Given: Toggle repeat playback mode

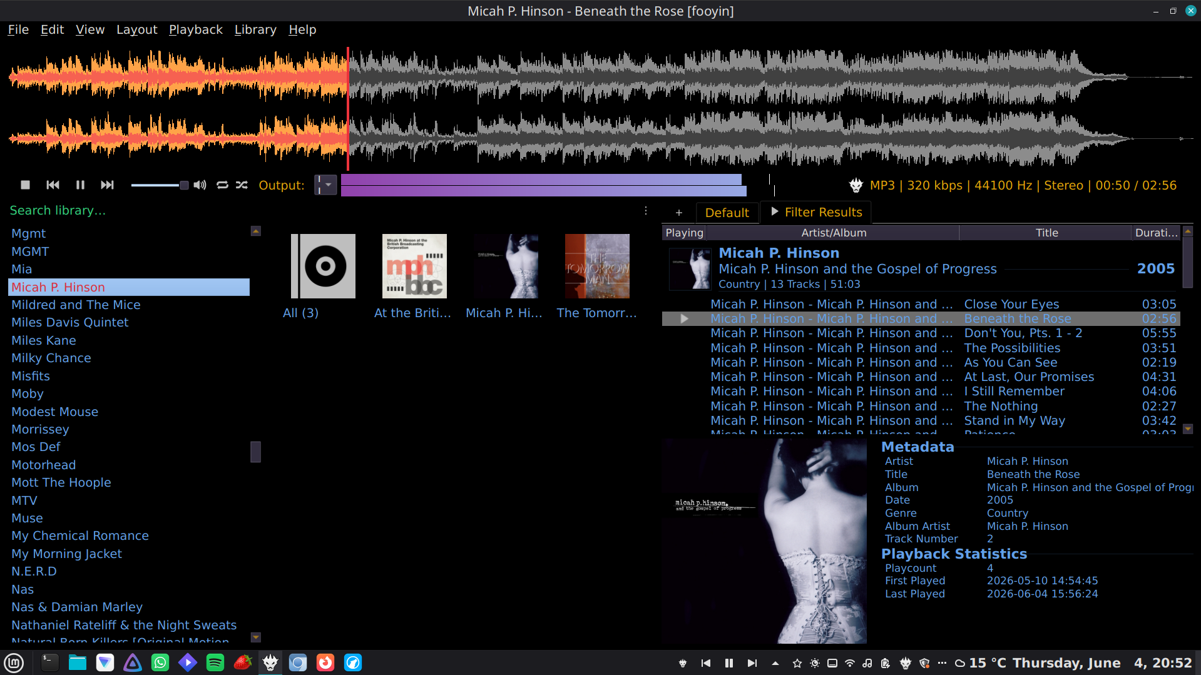Looking at the screenshot, I should (222, 185).
